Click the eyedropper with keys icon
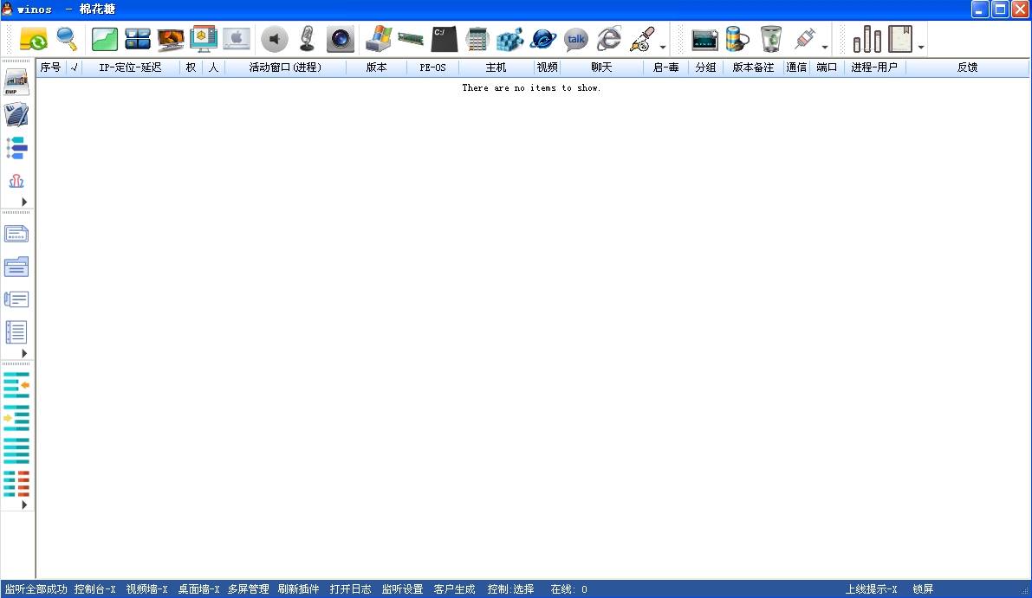This screenshot has height=598, width=1032. [x=642, y=40]
